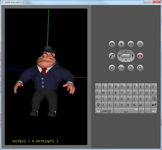Click the W key
Image resolution: width=162 pixels, height=150 pixels.
(x=104, y=92)
